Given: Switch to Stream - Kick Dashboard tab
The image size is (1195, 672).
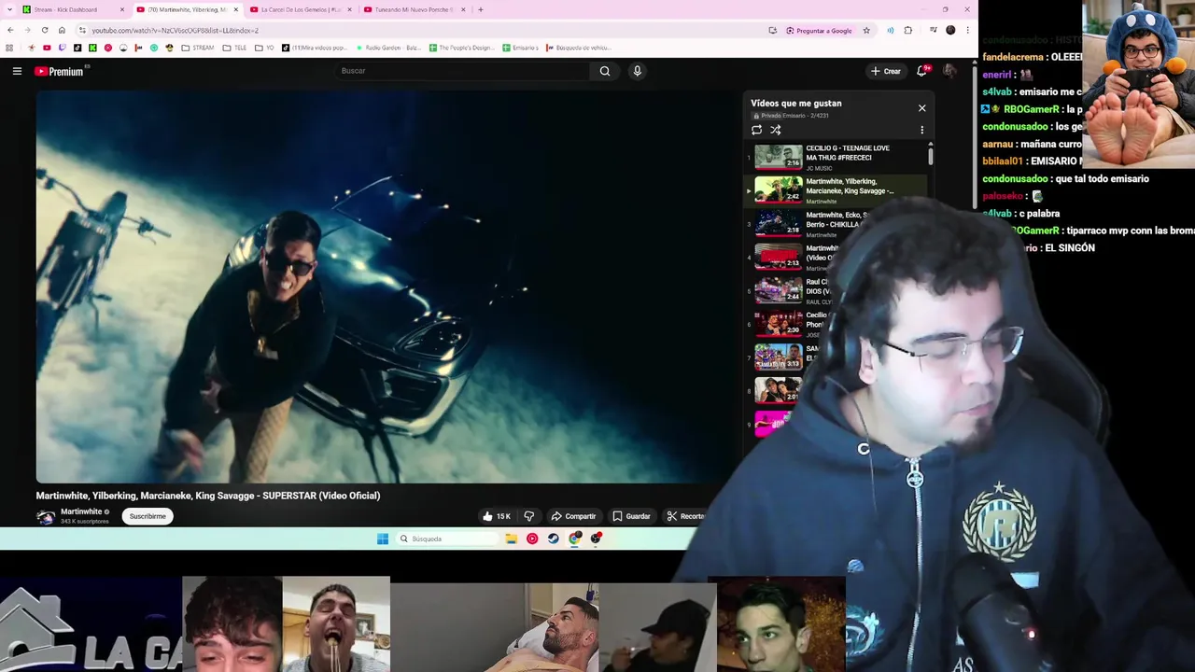Looking at the screenshot, I should [73, 9].
